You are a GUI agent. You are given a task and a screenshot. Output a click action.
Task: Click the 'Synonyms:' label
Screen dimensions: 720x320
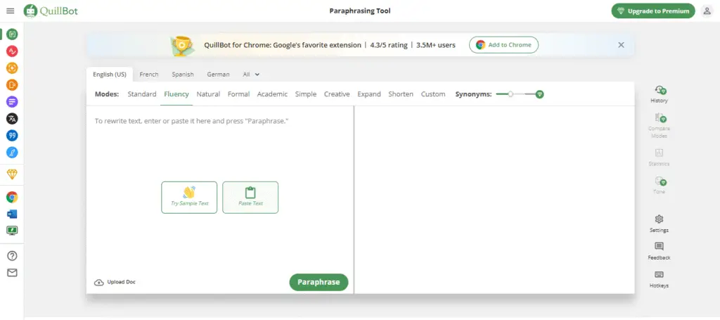[473, 94]
